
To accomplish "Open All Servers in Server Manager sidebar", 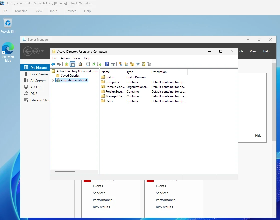I will 35,81.
